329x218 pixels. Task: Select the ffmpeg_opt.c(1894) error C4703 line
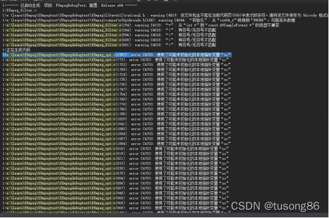coord(116,144)
